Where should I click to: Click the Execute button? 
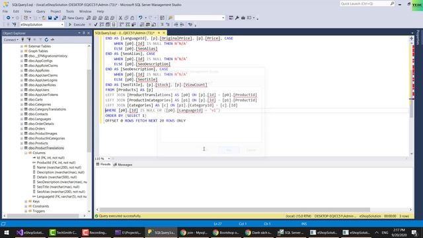(77, 24)
